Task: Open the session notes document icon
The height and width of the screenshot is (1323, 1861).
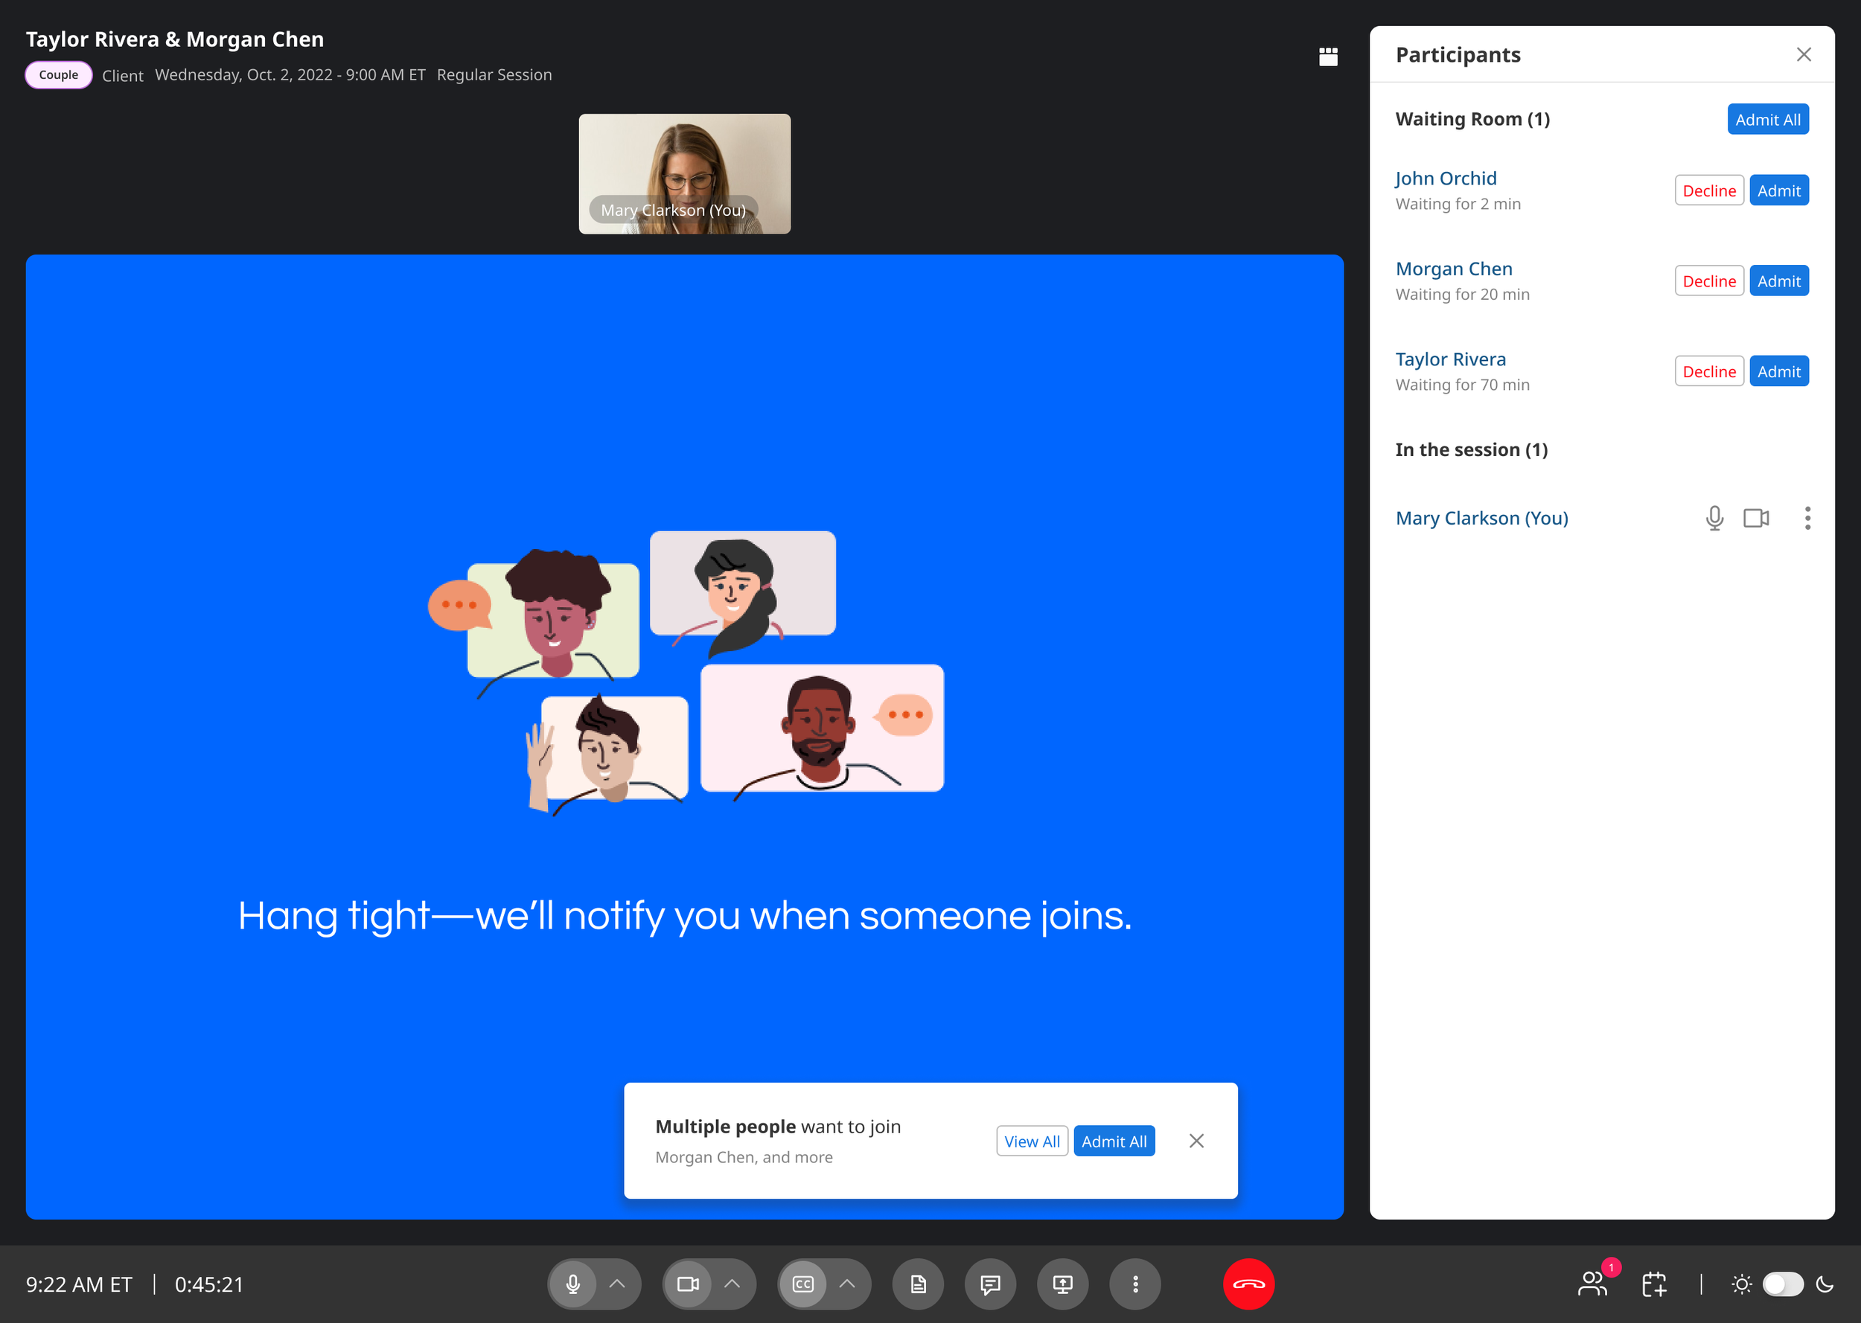Action: pos(919,1284)
